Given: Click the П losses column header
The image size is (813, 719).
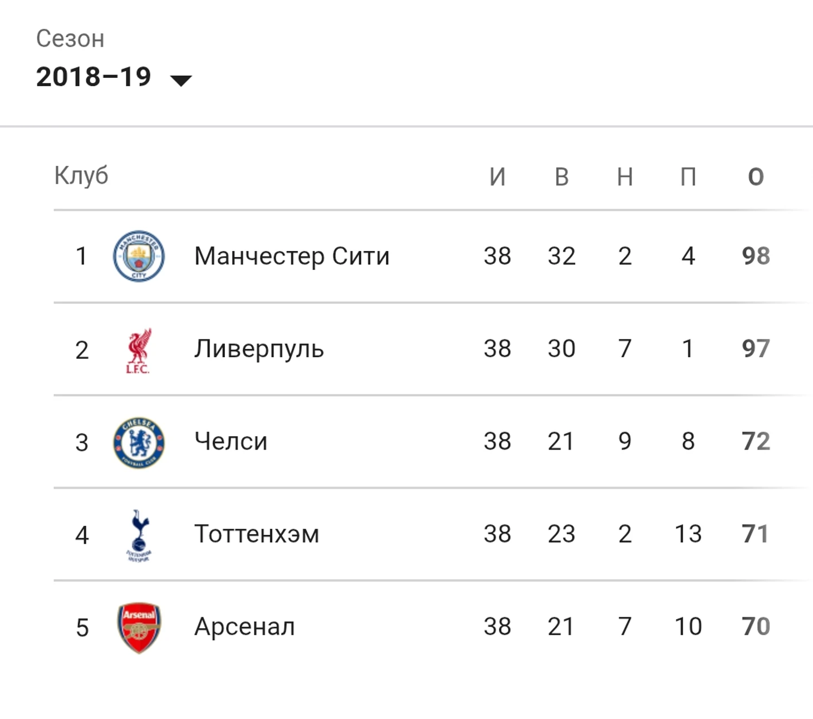Looking at the screenshot, I should click(x=688, y=177).
